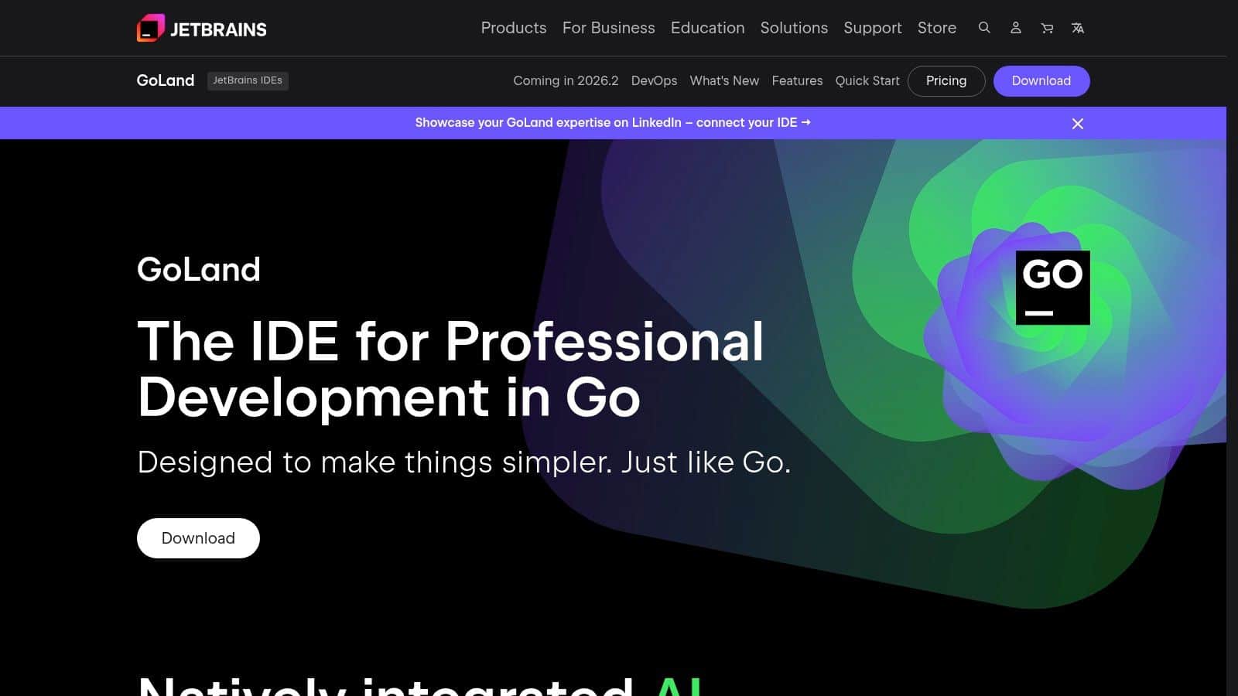Click the GoLand GO logo tile
Screen dimensions: 1238x696
[1052, 288]
